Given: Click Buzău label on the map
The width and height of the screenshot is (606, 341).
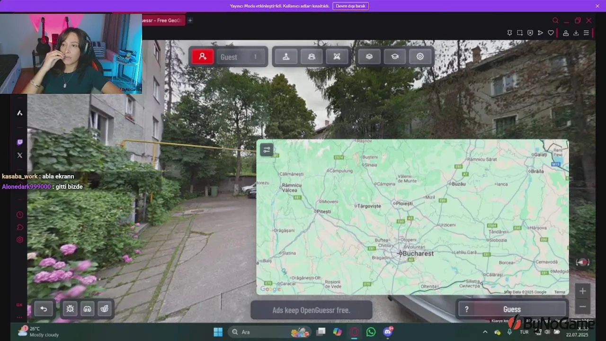Looking at the screenshot, I should 459,183.
